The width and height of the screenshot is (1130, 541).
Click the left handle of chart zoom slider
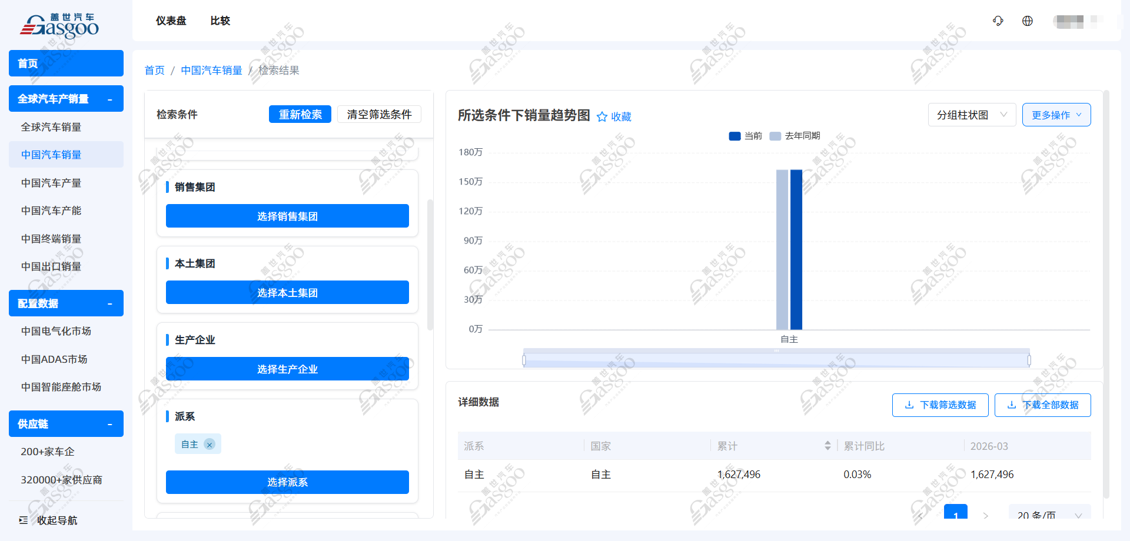pos(524,360)
